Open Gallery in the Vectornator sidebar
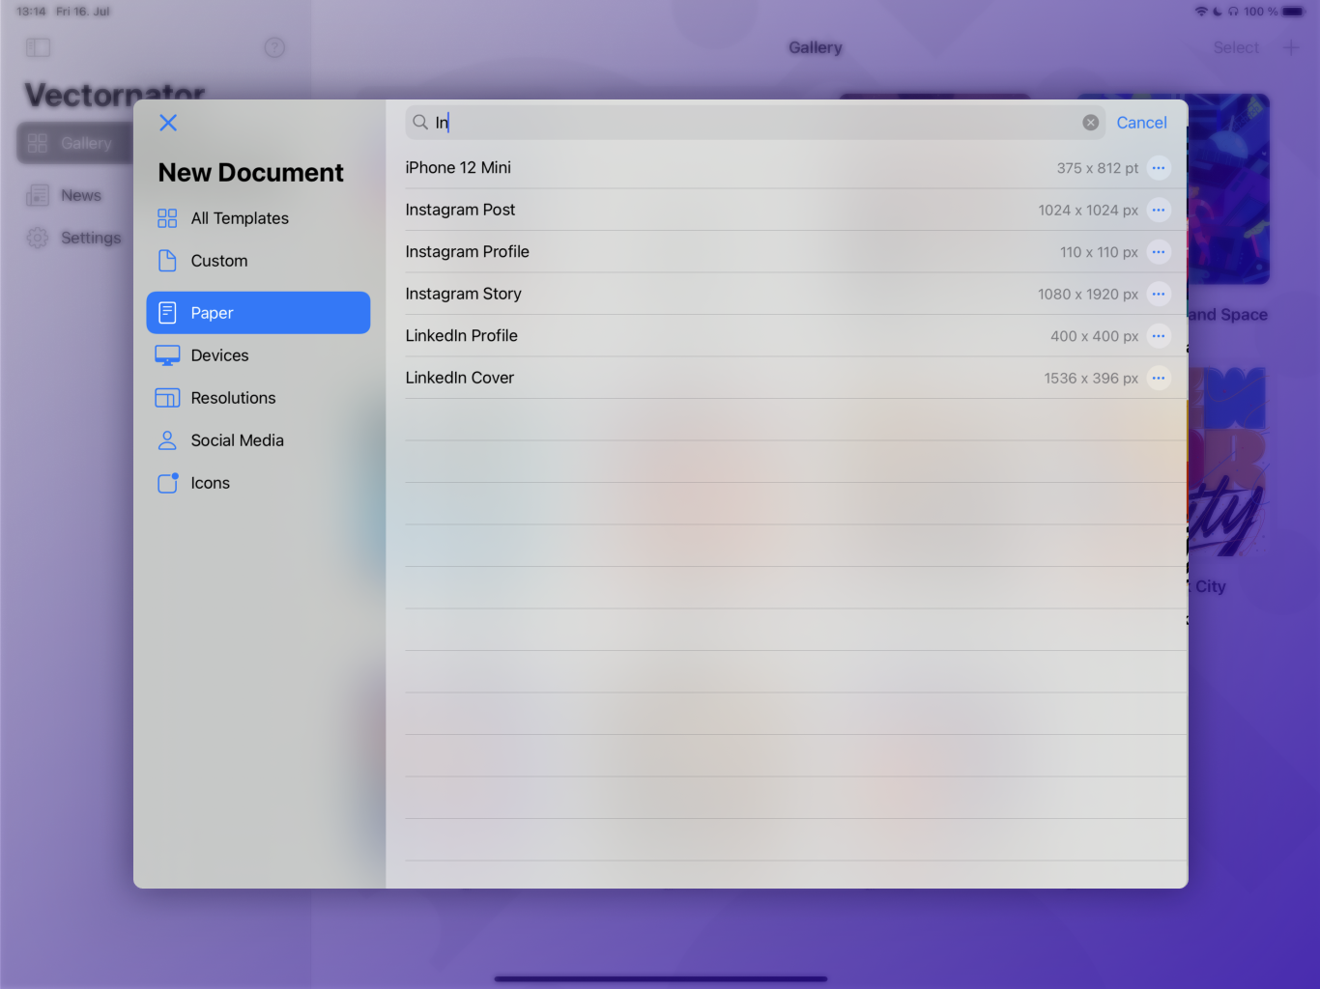 coord(75,143)
